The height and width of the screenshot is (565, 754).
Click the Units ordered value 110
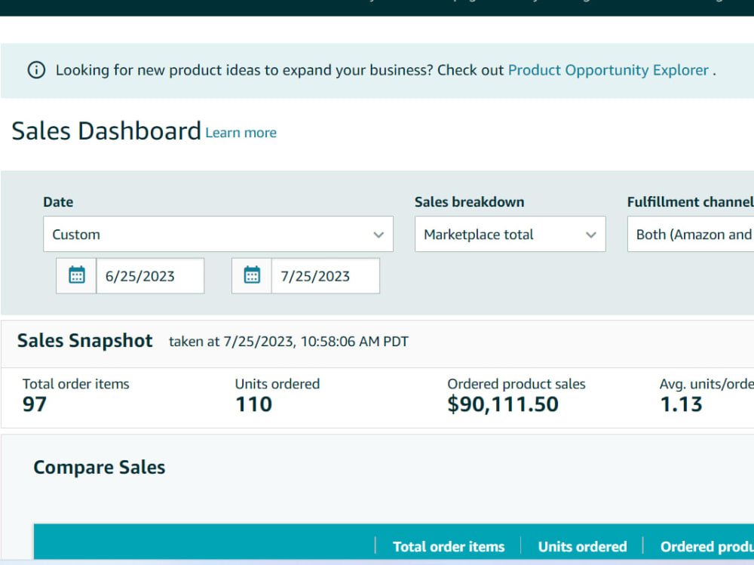pos(254,404)
